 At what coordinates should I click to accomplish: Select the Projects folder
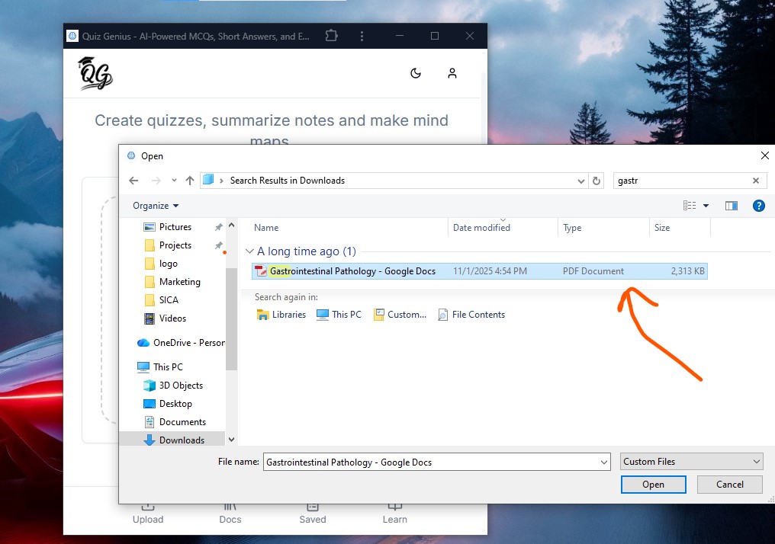(x=175, y=245)
